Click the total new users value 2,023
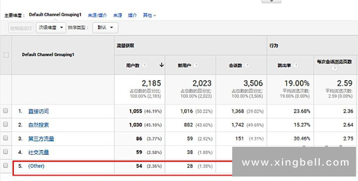The image size is (358, 181). 202,83
